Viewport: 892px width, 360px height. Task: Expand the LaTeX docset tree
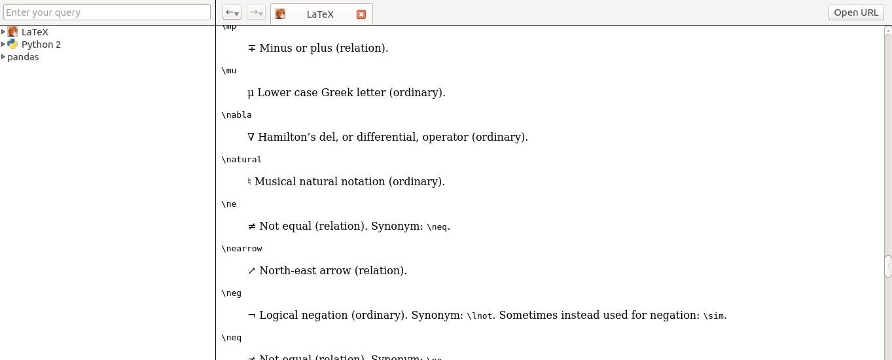(3, 32)
